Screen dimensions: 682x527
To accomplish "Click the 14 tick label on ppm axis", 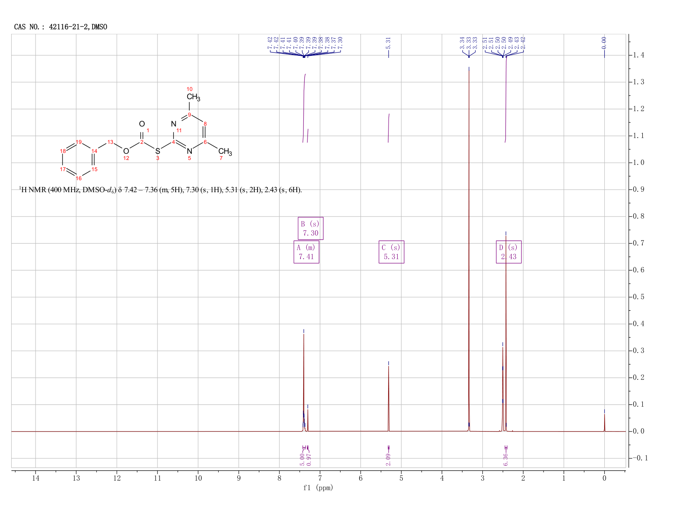I will (36, 478).
